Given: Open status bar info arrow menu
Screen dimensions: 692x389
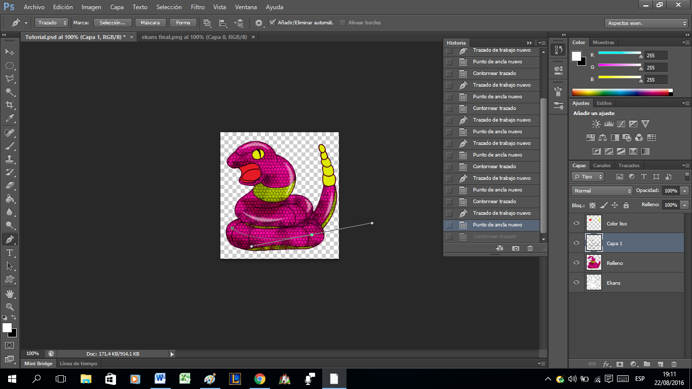Looking at the screenshot, I should point(172,354).
